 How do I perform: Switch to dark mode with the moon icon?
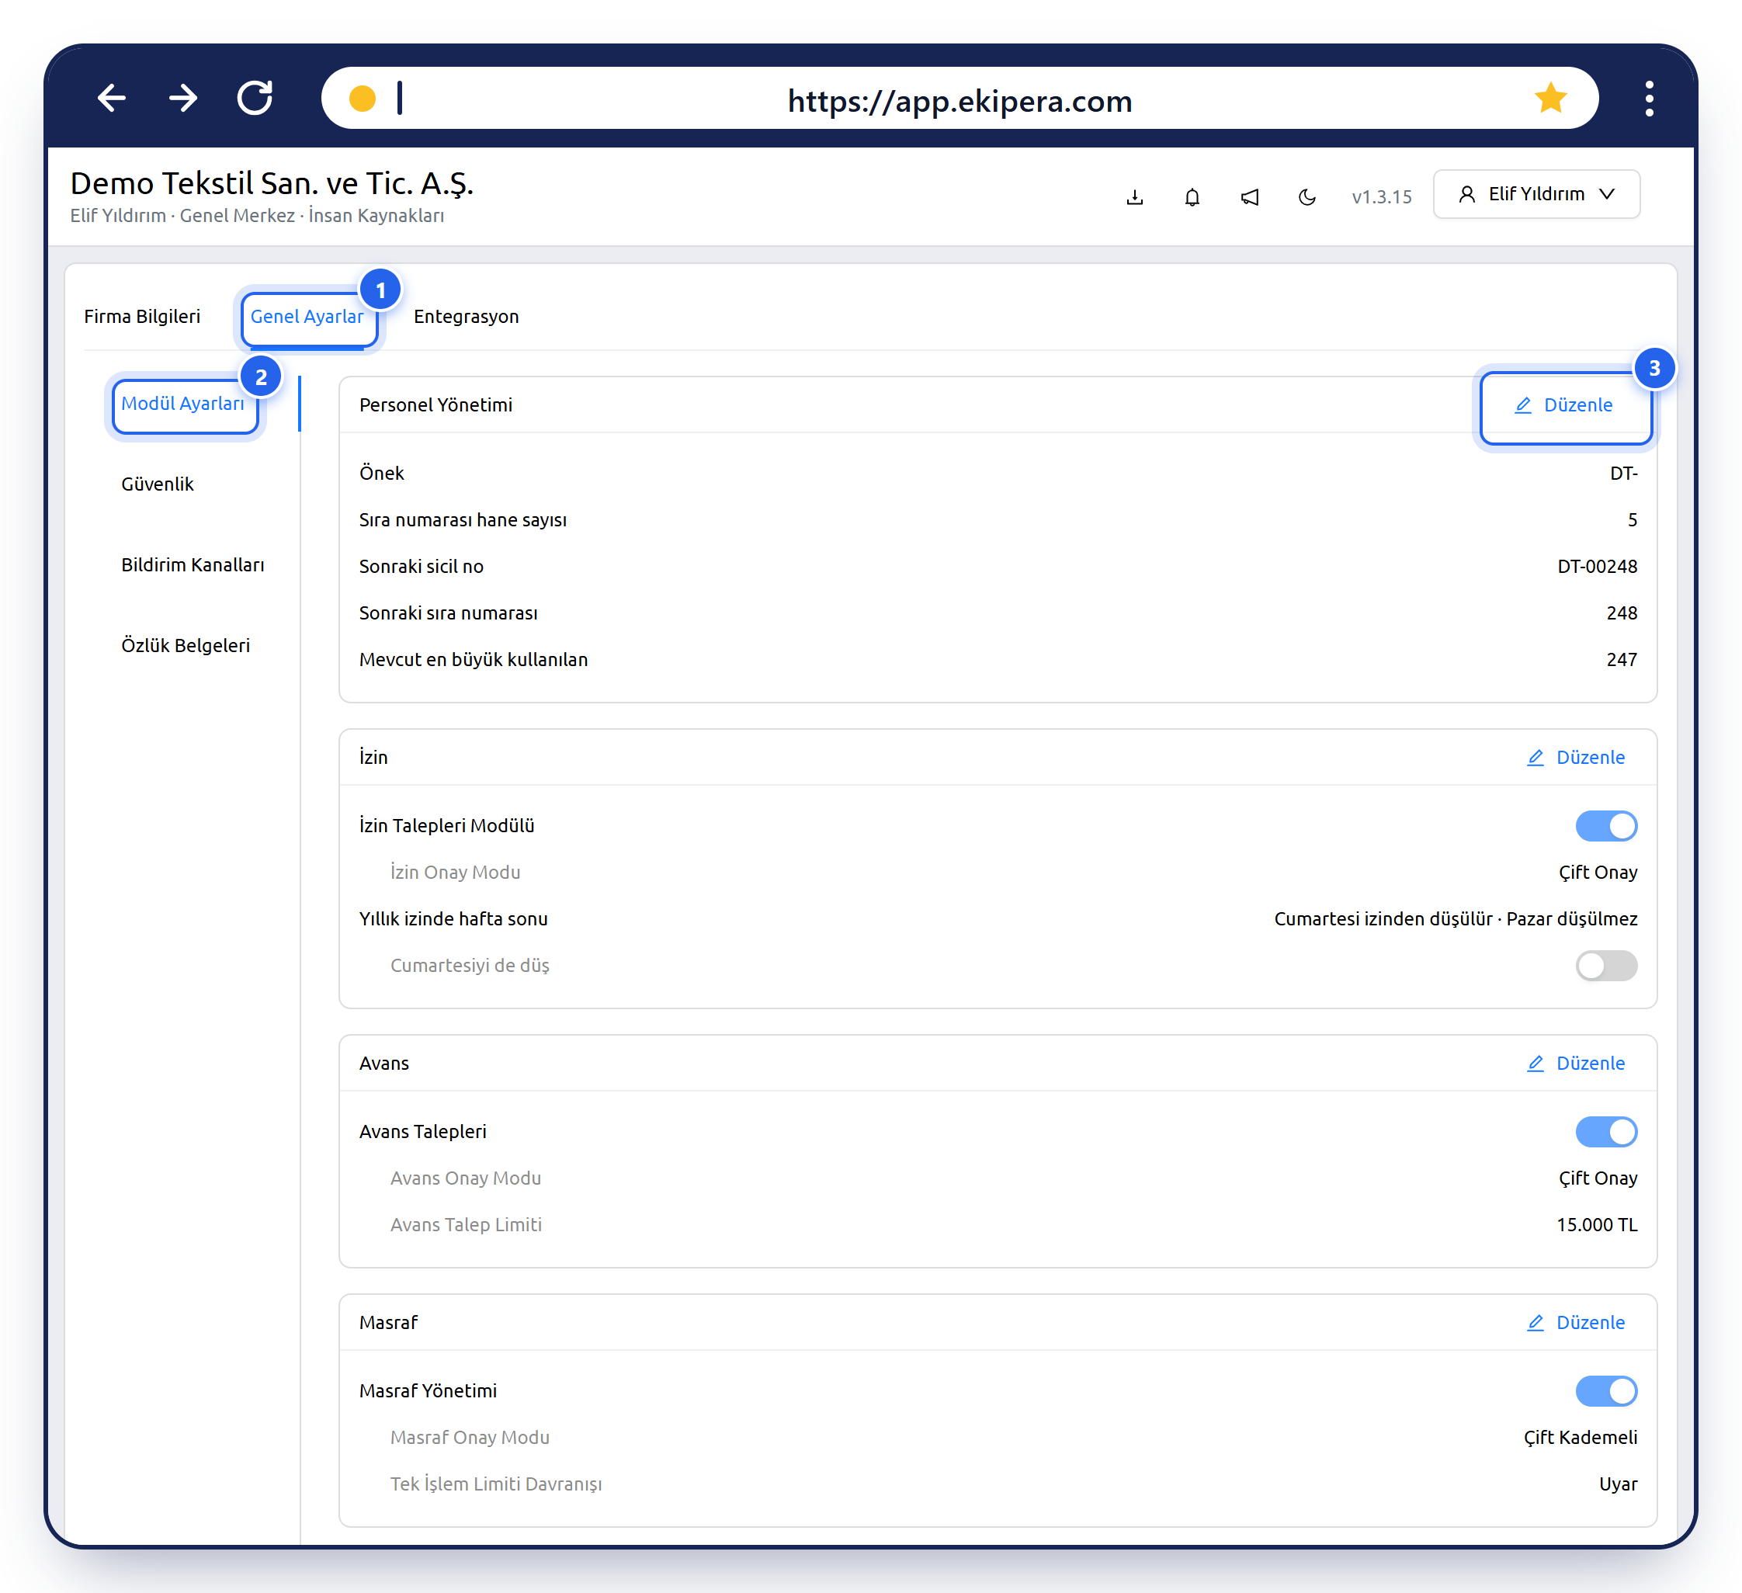[x=1306, y=197]
